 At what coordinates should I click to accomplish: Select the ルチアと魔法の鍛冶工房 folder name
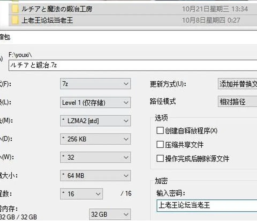coord(57,9)
